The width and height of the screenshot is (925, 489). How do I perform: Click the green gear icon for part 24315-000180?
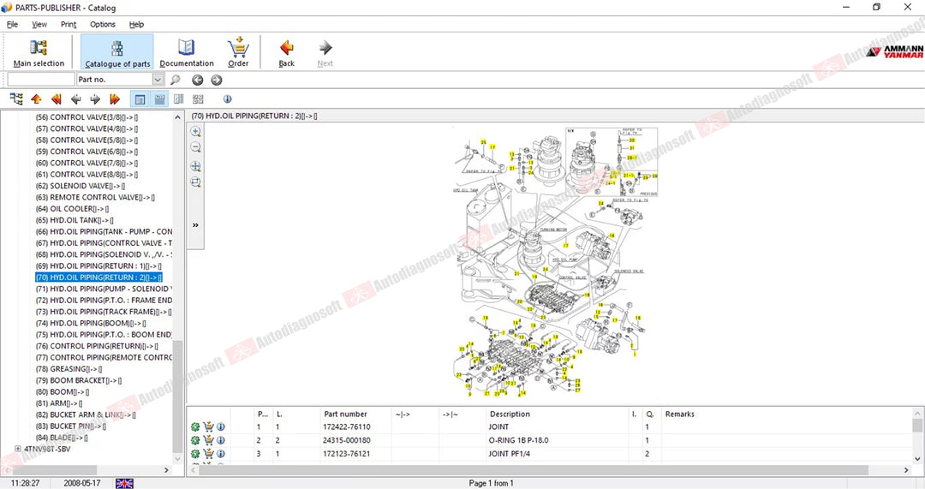point(195,440)
